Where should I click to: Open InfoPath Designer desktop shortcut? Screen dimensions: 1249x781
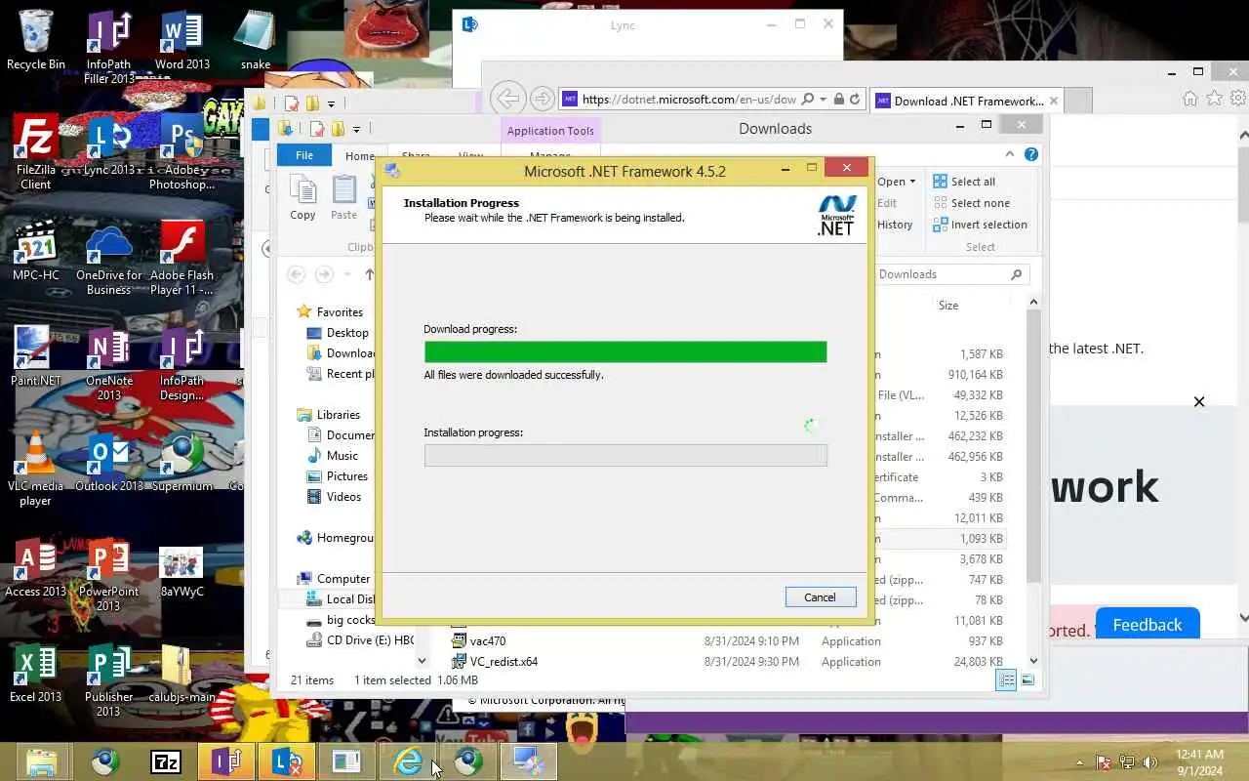pos(182,363)
